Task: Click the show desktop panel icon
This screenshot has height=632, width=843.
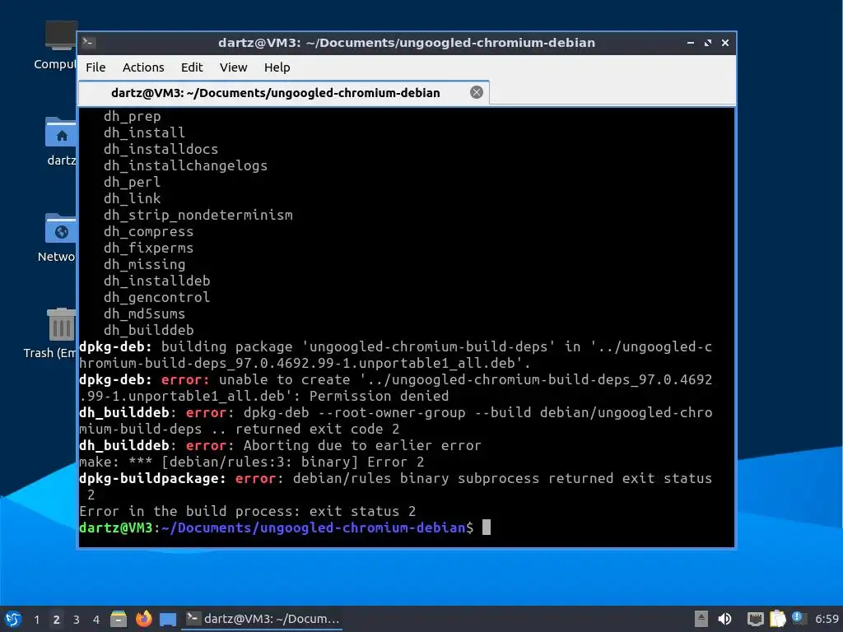Action: [x=168, y=619]
